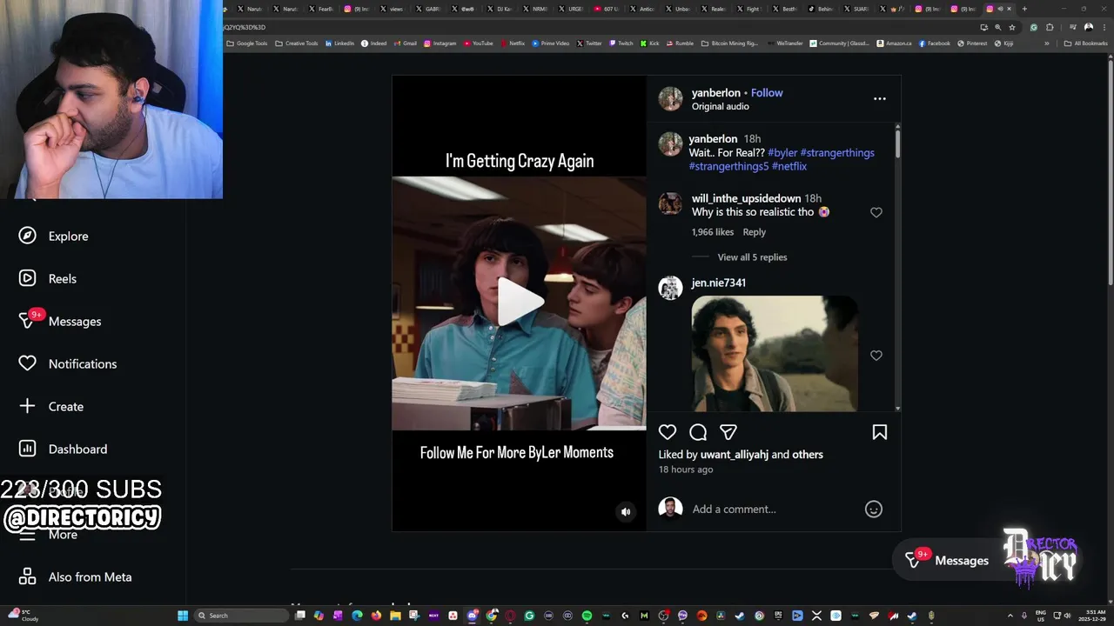Viewport: 1114px width, 626px height.
Task: Open Amazon.ca bookmark
Action: pos(894,43)
